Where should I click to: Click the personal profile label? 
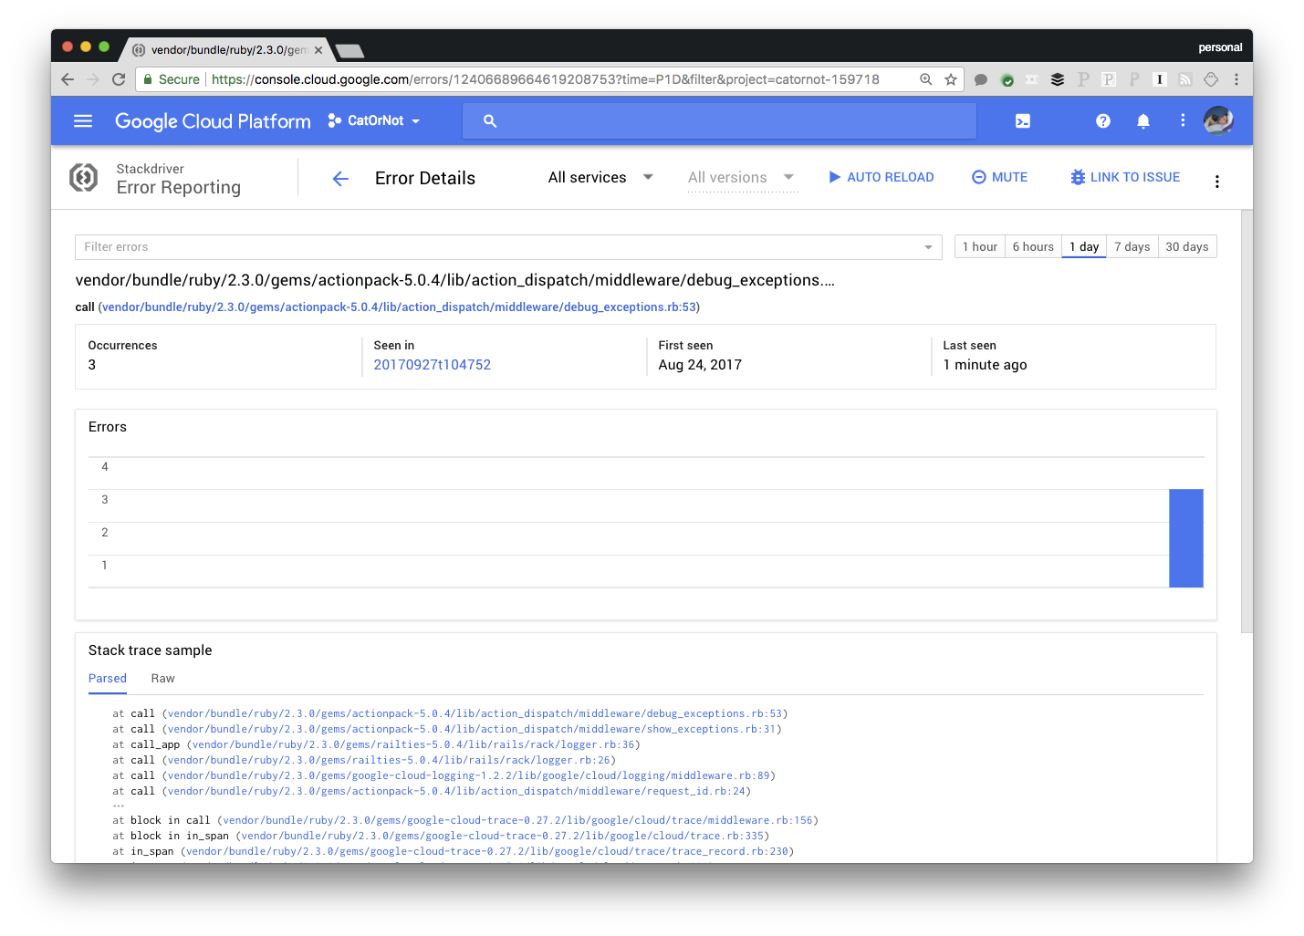click(x=1220, y=47)
